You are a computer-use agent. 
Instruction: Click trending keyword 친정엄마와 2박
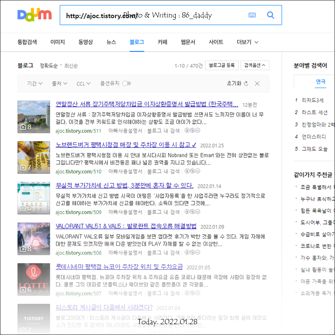[x=318, y=125]
